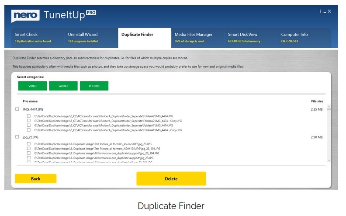
Task: Click the 2.90 MB file size
Action: tap(317, 137)
